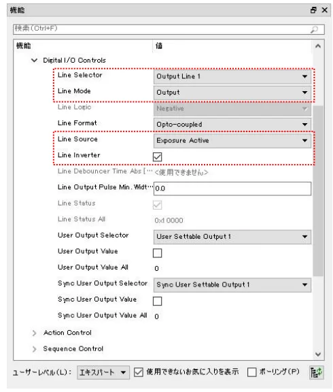
Task: Check the Sync User Output Value checkbox
Action: point(157,301)
